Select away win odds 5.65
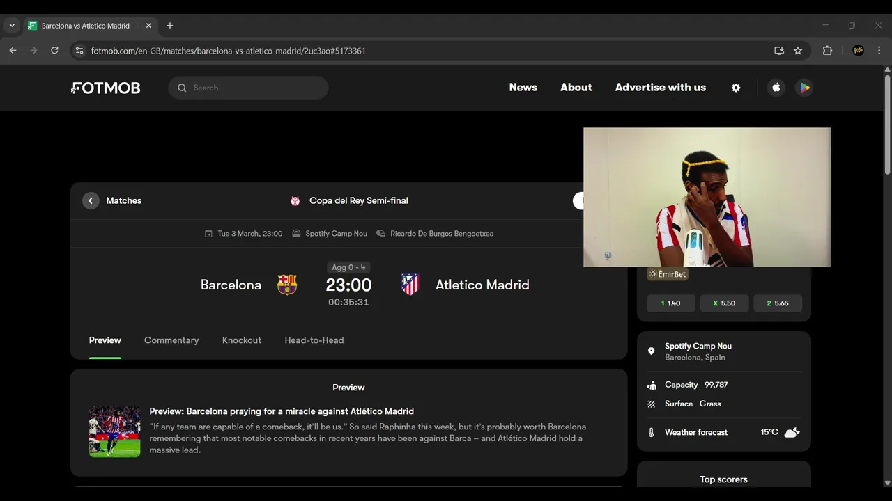This screenshot has width=892, height=501. click(x=778, y=303)
